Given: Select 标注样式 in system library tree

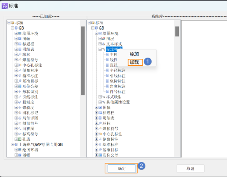Looking at the screenshot, I should (114, 49).
